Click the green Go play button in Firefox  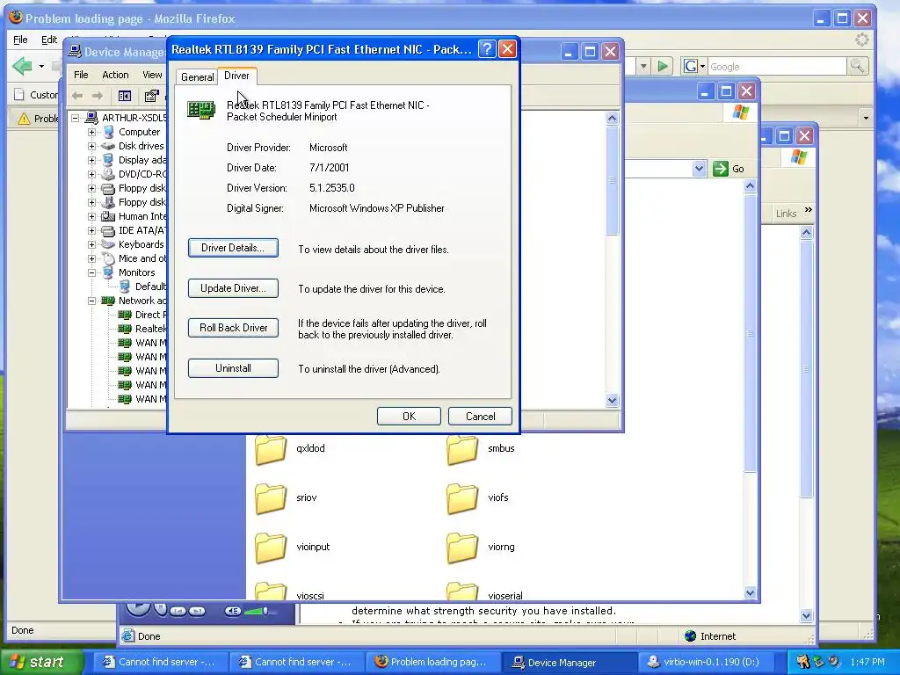point(663,67)
